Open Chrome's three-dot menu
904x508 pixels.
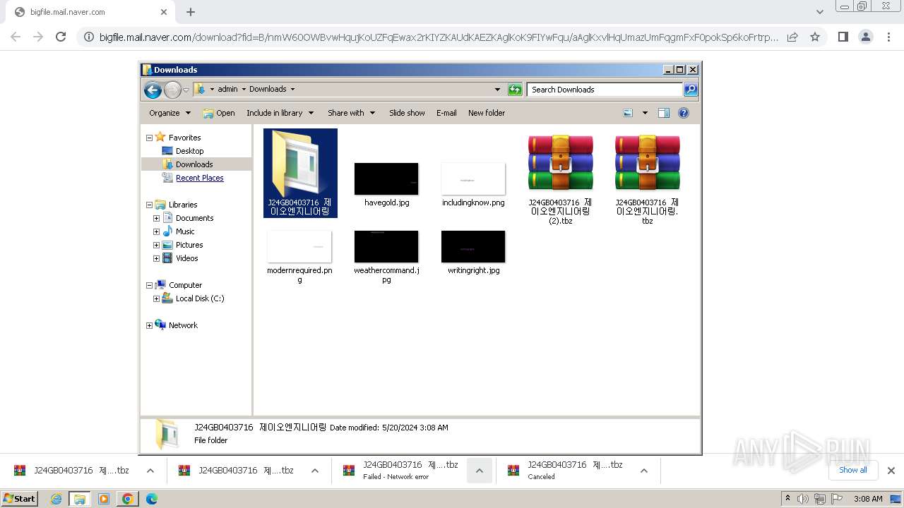pos(888,37)
